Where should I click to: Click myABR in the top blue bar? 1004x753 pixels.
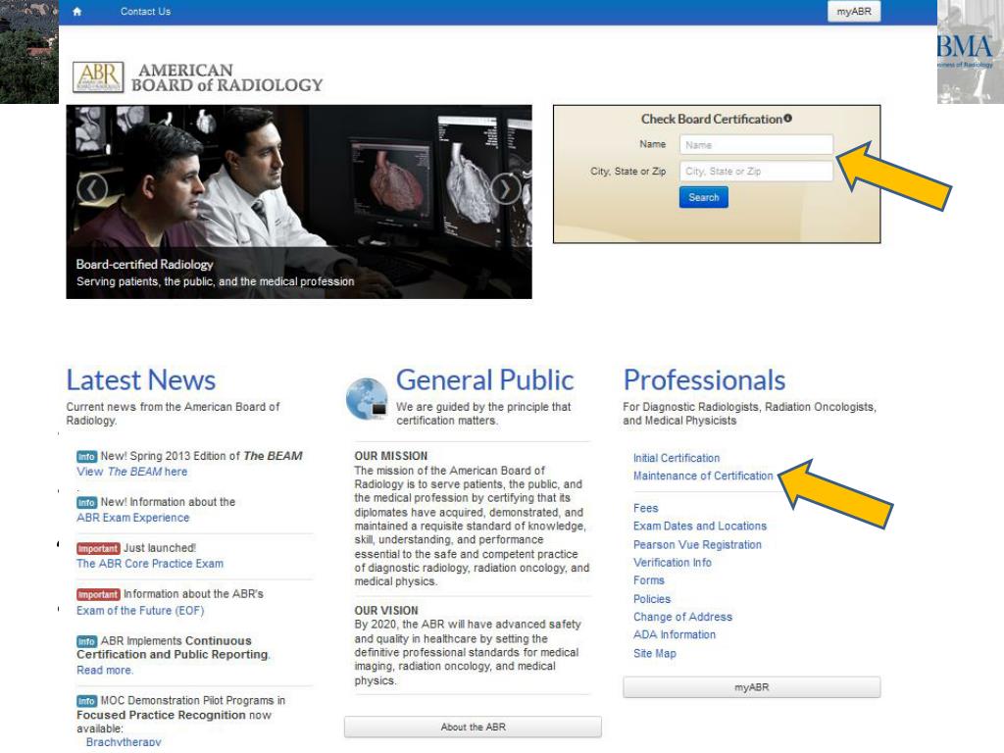coord(852,12)
